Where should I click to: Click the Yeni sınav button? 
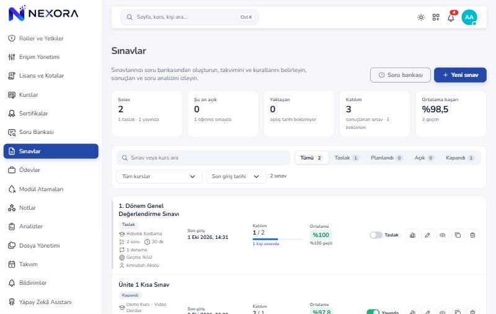pyautogui.click(x=460, y=75)
